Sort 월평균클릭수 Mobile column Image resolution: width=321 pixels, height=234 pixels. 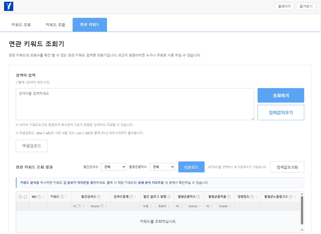[x=200, y=206]
